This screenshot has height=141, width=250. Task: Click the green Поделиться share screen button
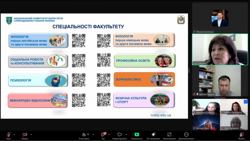(x=137, y=134)
